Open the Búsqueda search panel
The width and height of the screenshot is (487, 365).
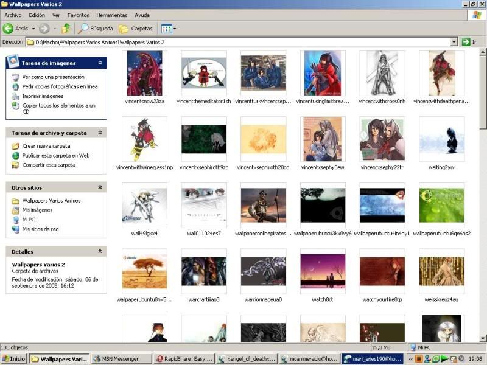96,29
